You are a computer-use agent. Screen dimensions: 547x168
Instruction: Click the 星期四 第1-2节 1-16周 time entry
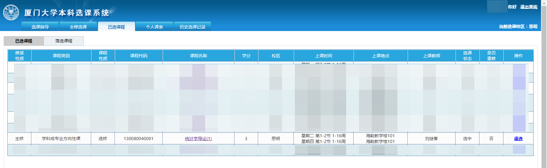pyautogui.click(x=324, y=142)
